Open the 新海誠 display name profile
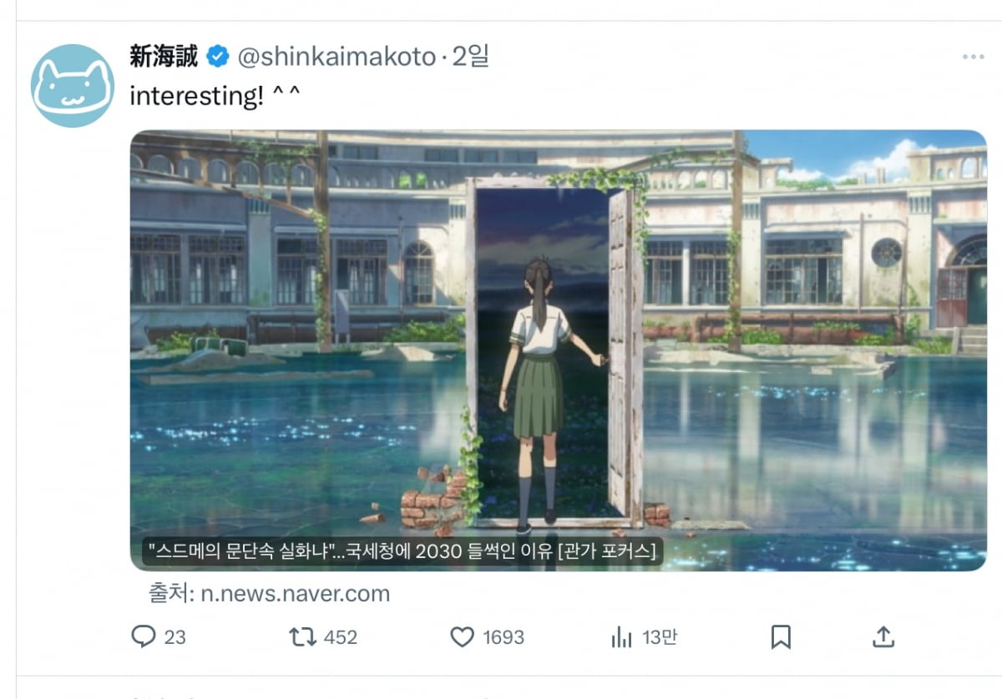 pos(164,57)
